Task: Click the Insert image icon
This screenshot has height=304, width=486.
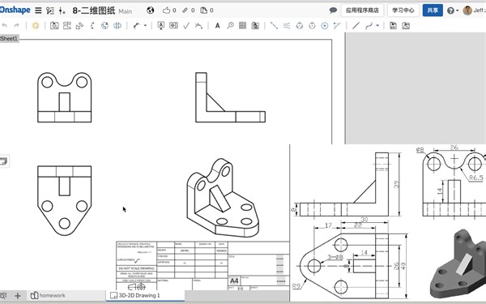Action: (406, 25)
